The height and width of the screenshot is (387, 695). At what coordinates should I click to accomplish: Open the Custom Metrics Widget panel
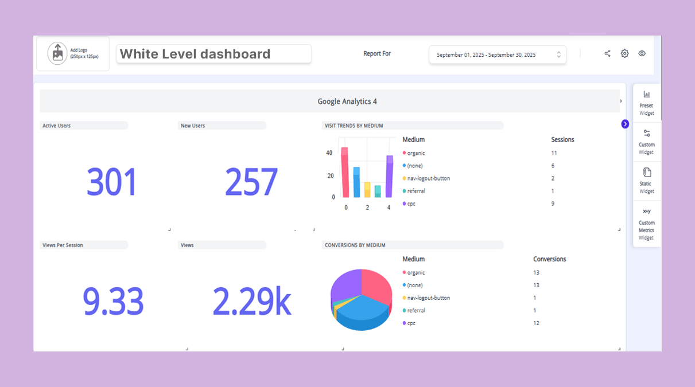(646, 224)
